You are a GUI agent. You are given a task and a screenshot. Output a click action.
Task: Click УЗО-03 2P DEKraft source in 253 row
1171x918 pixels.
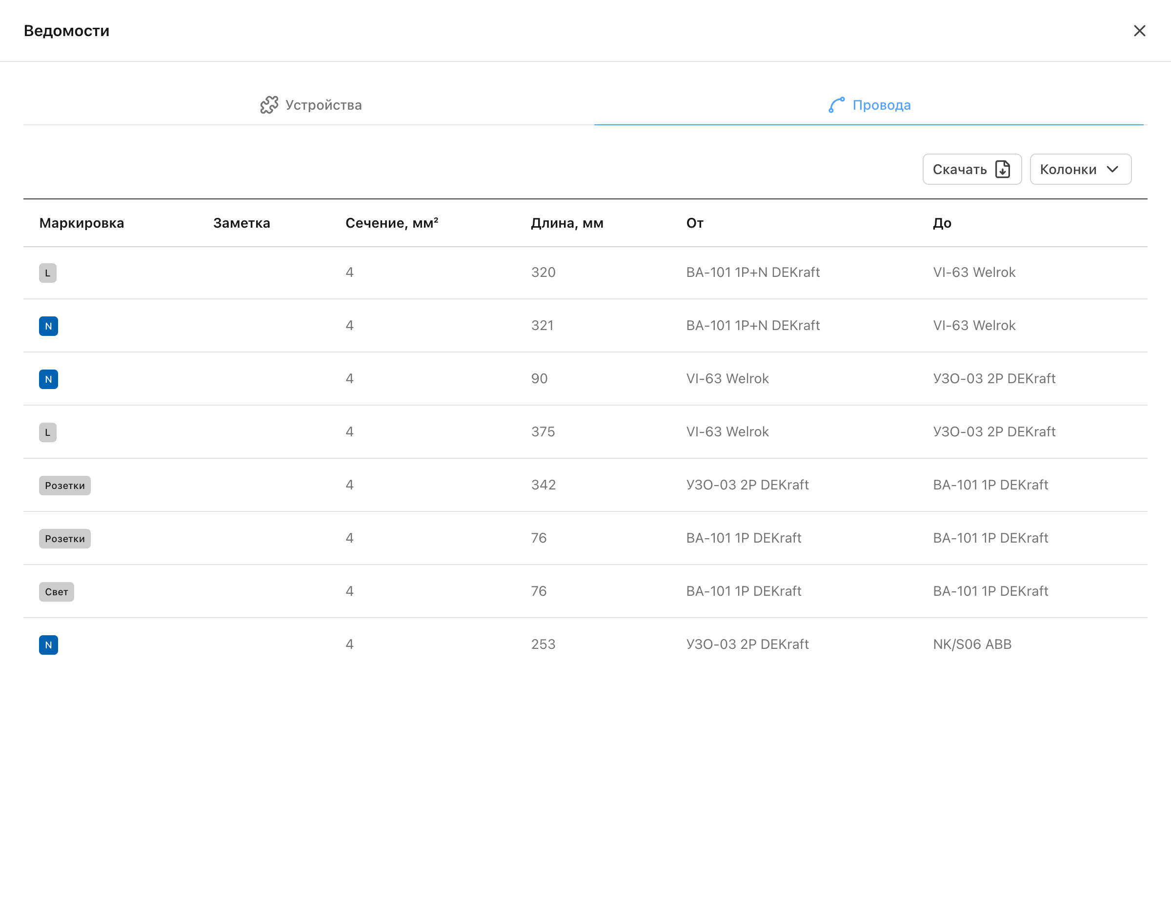tap(747, 645)
